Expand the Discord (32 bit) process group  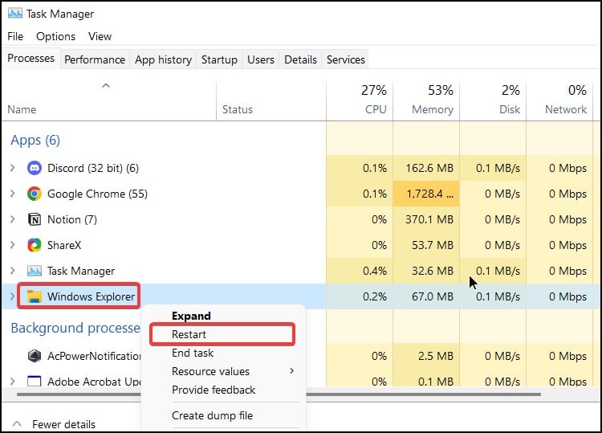[12, 168]
